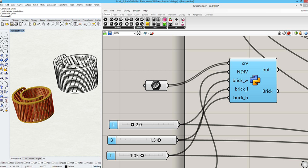Click the L slider grip at 2.0

[132, 124]
